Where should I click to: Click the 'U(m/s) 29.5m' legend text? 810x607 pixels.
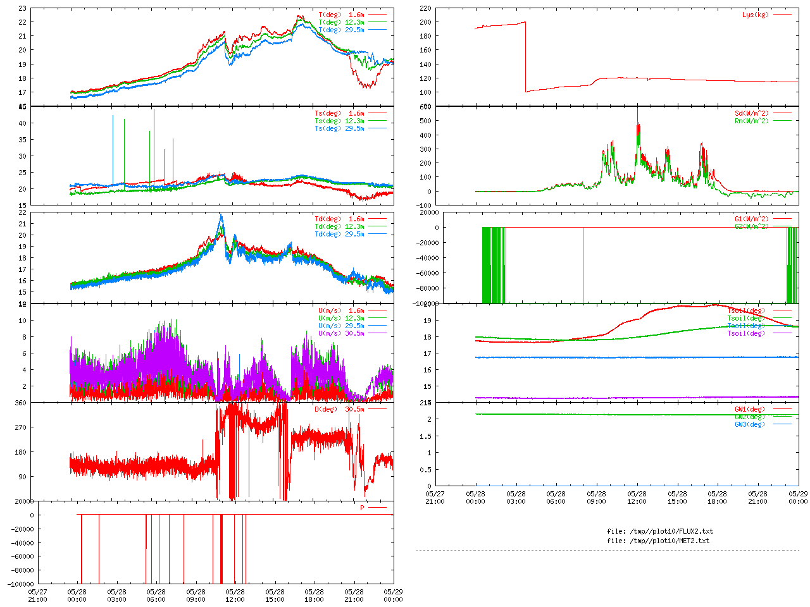tap(341, 326)
